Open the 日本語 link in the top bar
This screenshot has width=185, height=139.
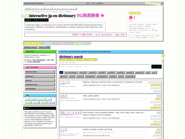coord(93,3)
